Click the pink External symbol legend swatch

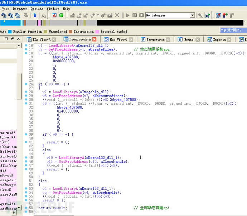tap(97, 32)
